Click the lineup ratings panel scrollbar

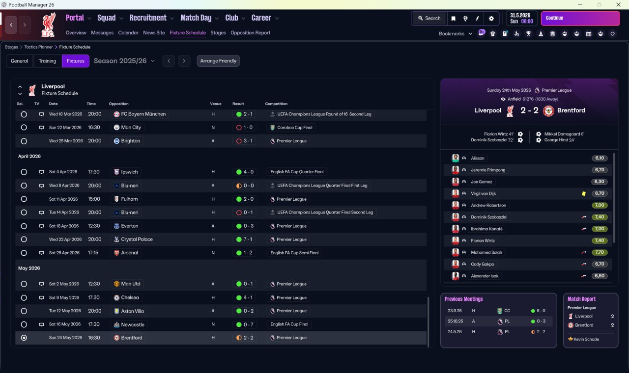(x=614, y=197)
